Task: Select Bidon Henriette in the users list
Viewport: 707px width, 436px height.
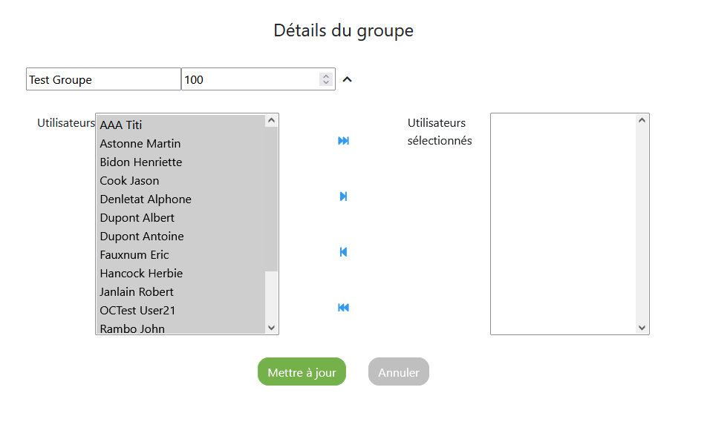Action: (141, 162)
